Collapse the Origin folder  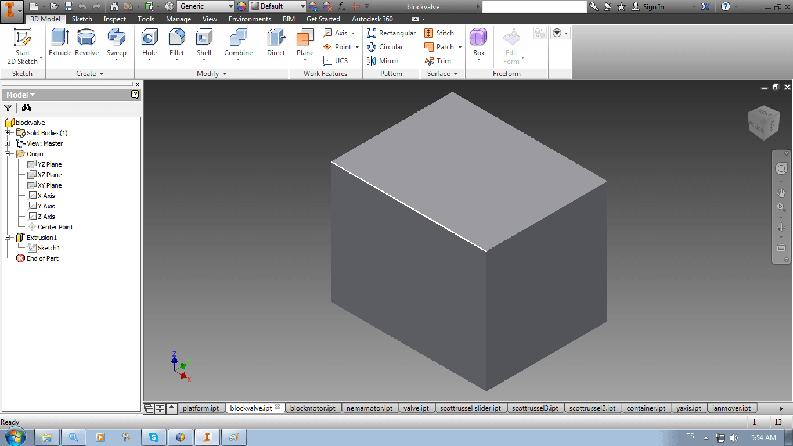pos(8,154)
